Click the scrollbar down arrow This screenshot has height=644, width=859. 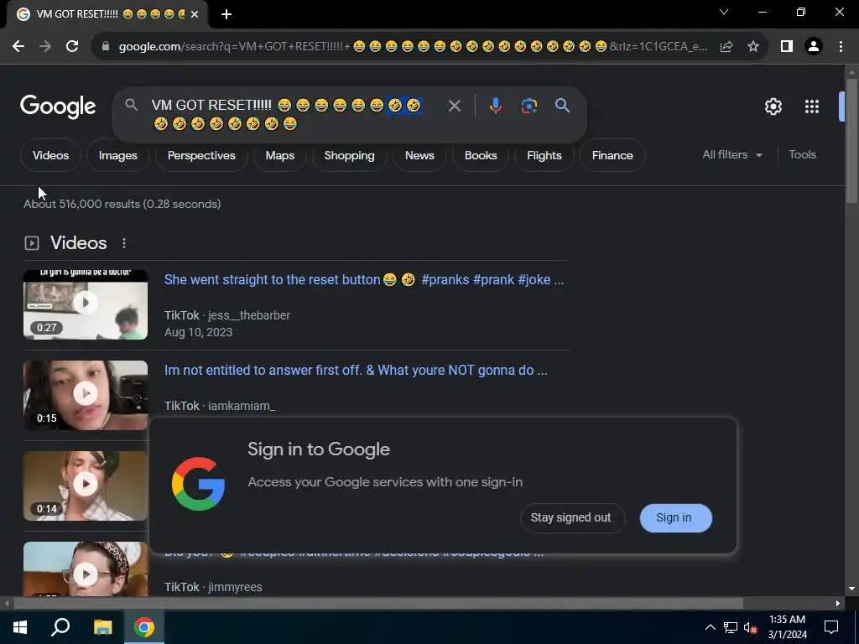tap(852, 589)
